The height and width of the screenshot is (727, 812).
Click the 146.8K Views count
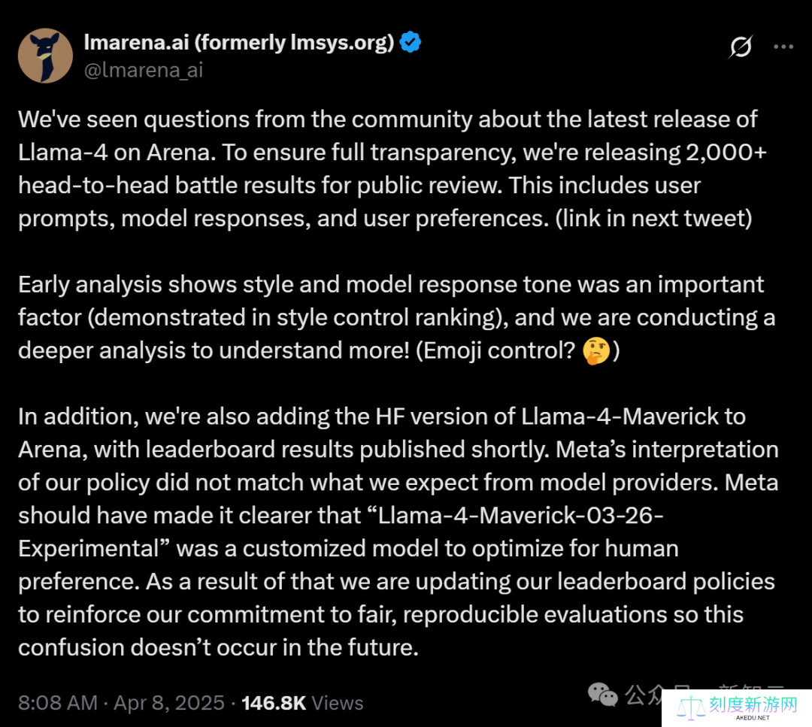coord(302,703)
